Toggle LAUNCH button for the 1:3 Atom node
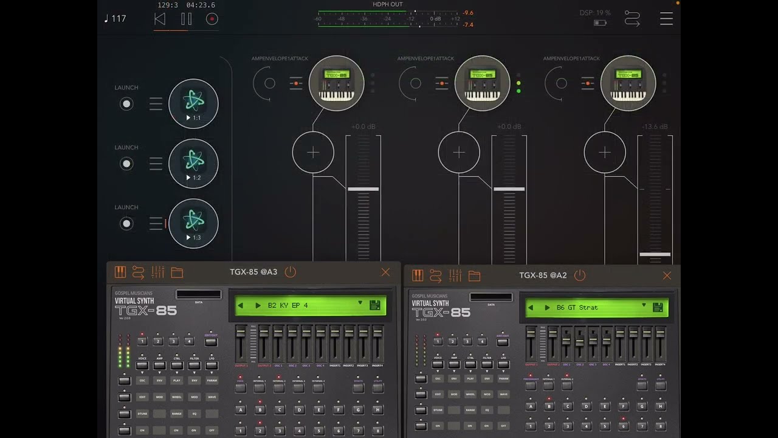 coord(126,223)
